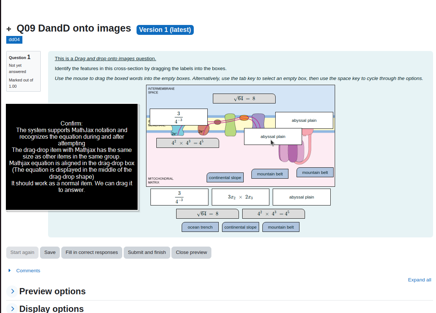436x313 pixels.
Task: Click the fraction box placed on the membrane
Action: coord(178,117)
